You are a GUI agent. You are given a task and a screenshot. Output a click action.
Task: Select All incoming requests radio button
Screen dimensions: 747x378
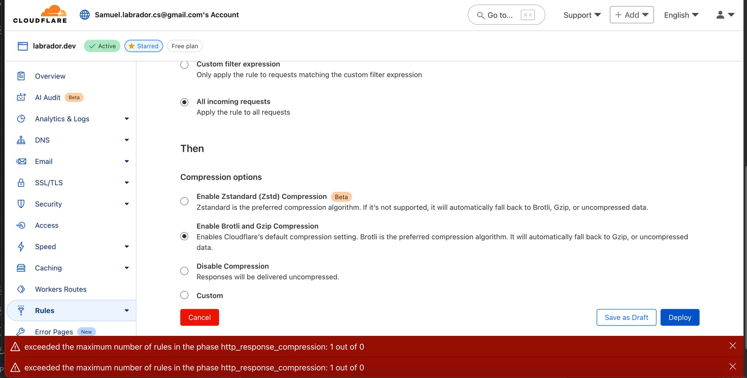(184, 102)
